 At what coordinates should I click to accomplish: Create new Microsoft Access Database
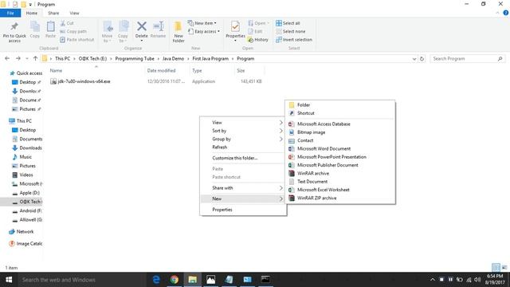(x=340, y=124)
